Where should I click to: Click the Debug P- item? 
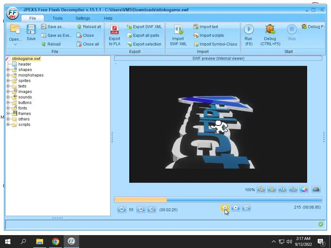313,26
